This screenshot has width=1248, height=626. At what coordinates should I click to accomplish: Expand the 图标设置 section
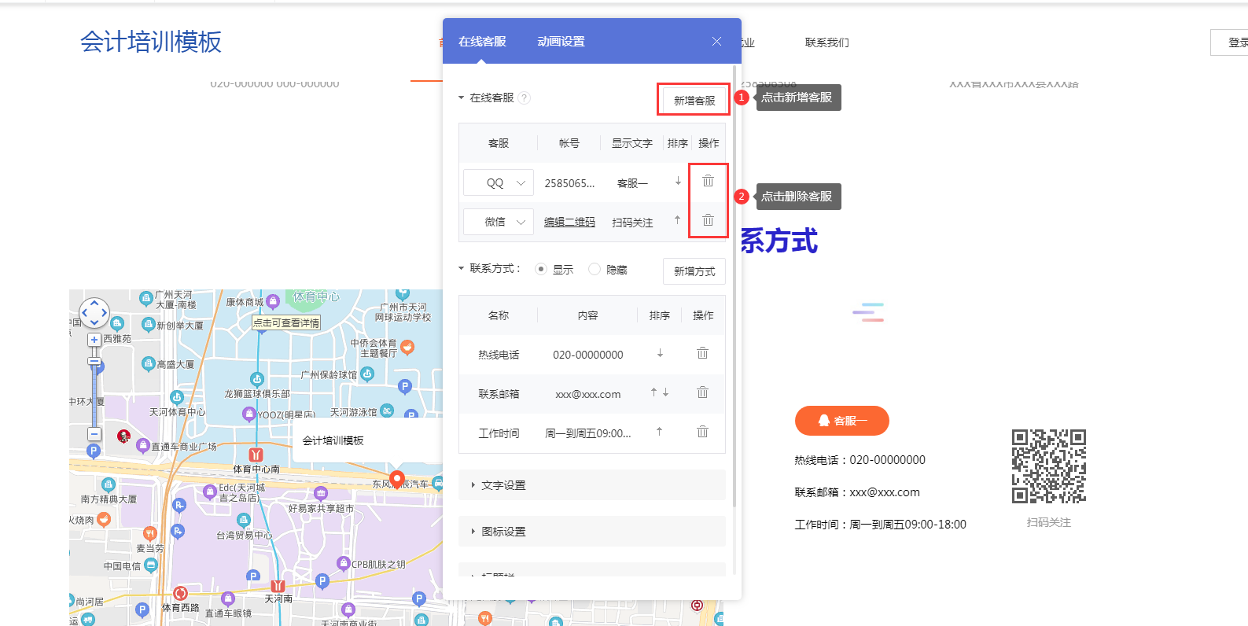[x=592, y=532]
